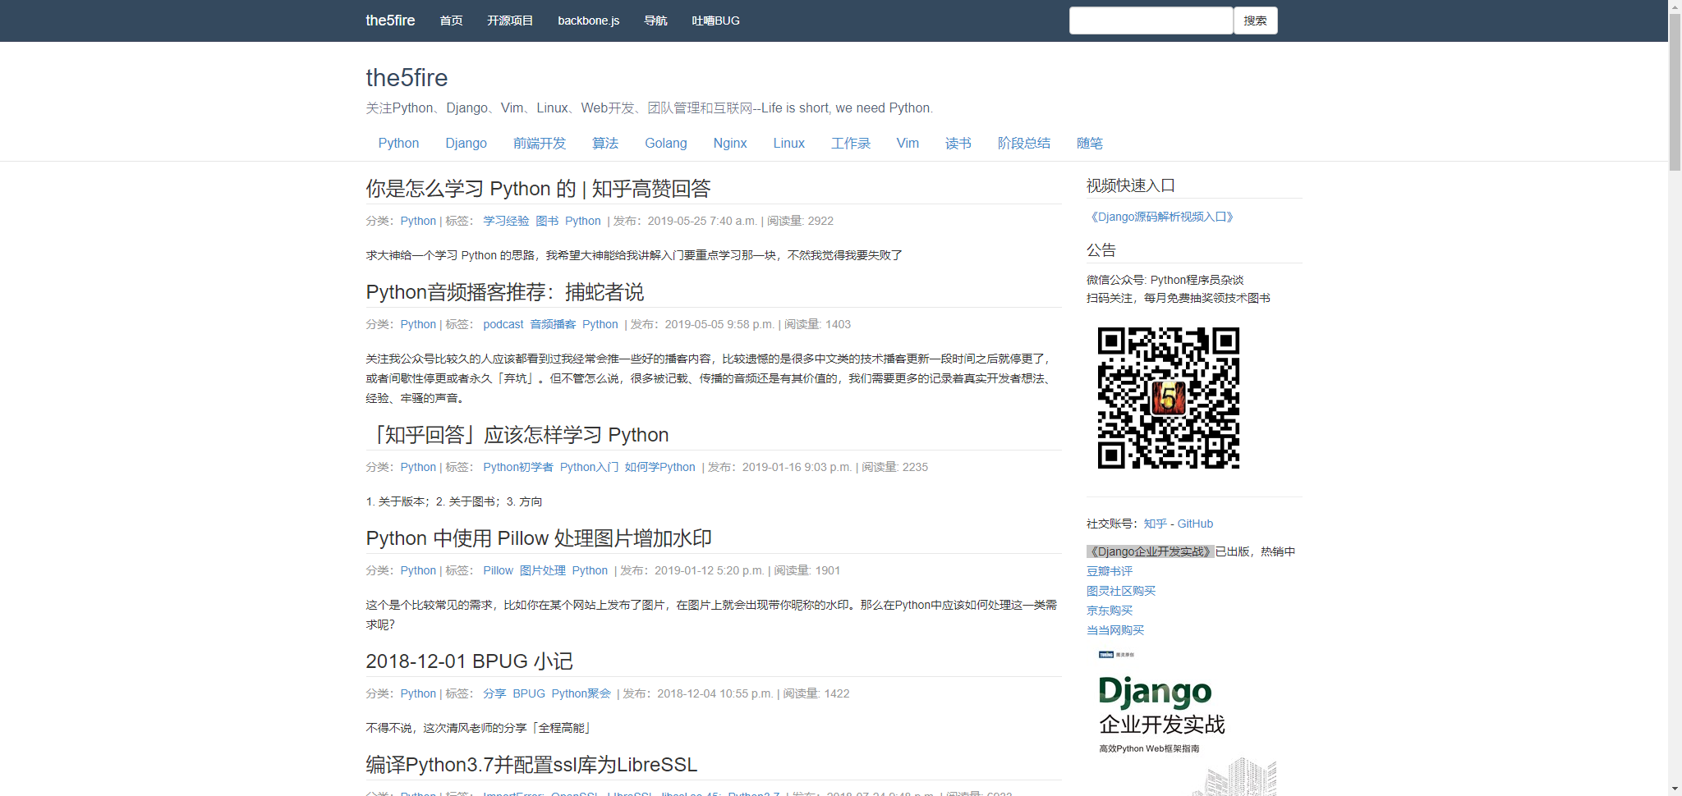Open the Python音频播客推荐 article
The width and height of the screenshot is (1682, 796).
coord(504,292)
